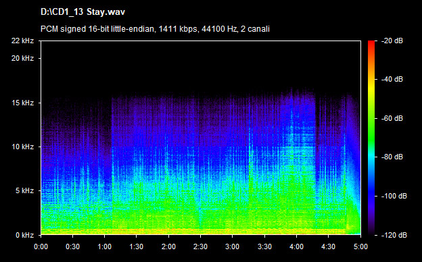Click the 2:30 time marker
Viewport: 422px width, 262px height.
click(x=200, y=246)
